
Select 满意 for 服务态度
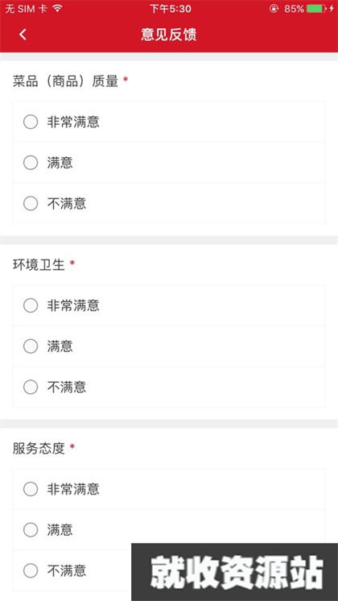coord(169,530)
